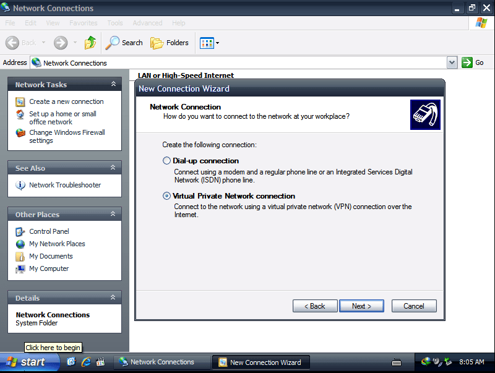The width and height of the screenshot is (495, 373).
Task: Click the Network Connections title bar icon
Action: coord(6,7)
